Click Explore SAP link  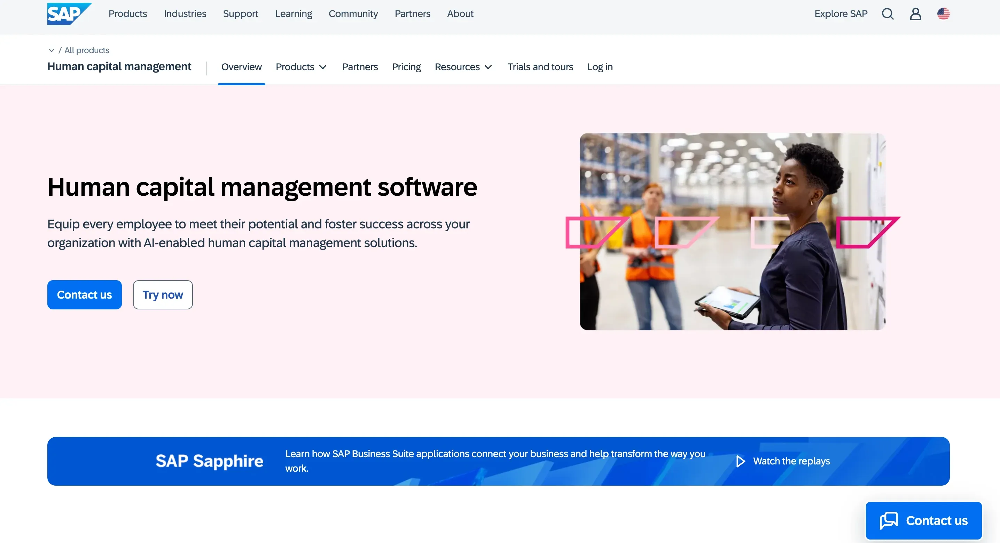[x=841, y=14]
